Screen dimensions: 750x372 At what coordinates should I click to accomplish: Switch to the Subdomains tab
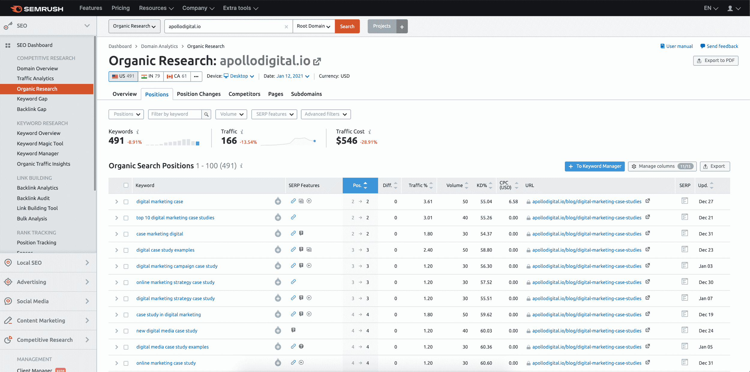click(x=306, y=94)
